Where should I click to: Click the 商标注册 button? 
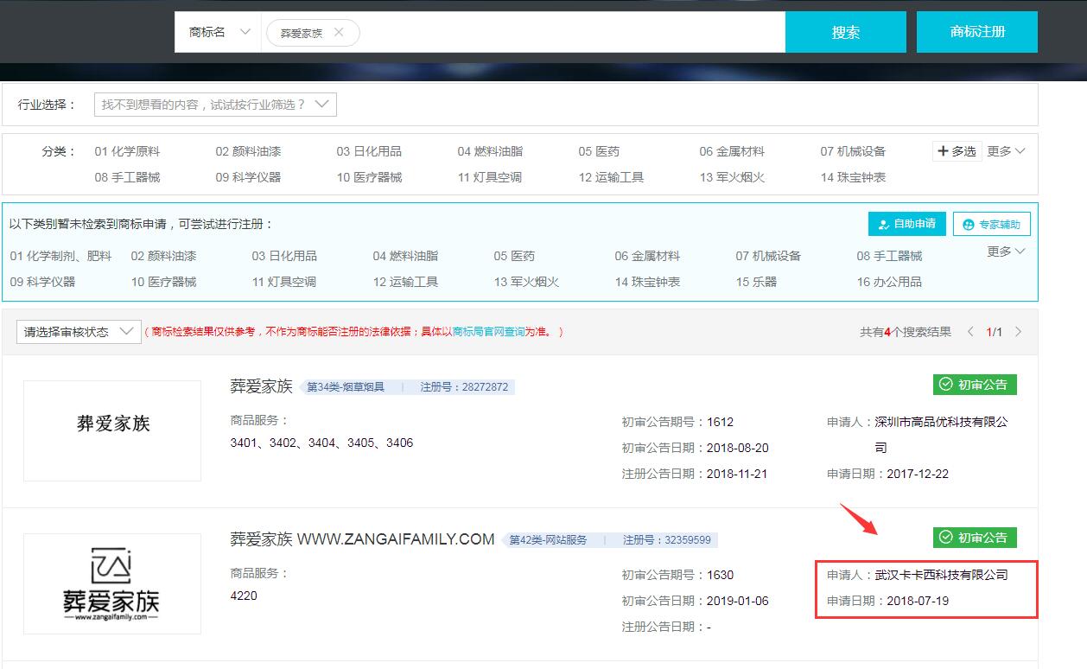(977, 32)
